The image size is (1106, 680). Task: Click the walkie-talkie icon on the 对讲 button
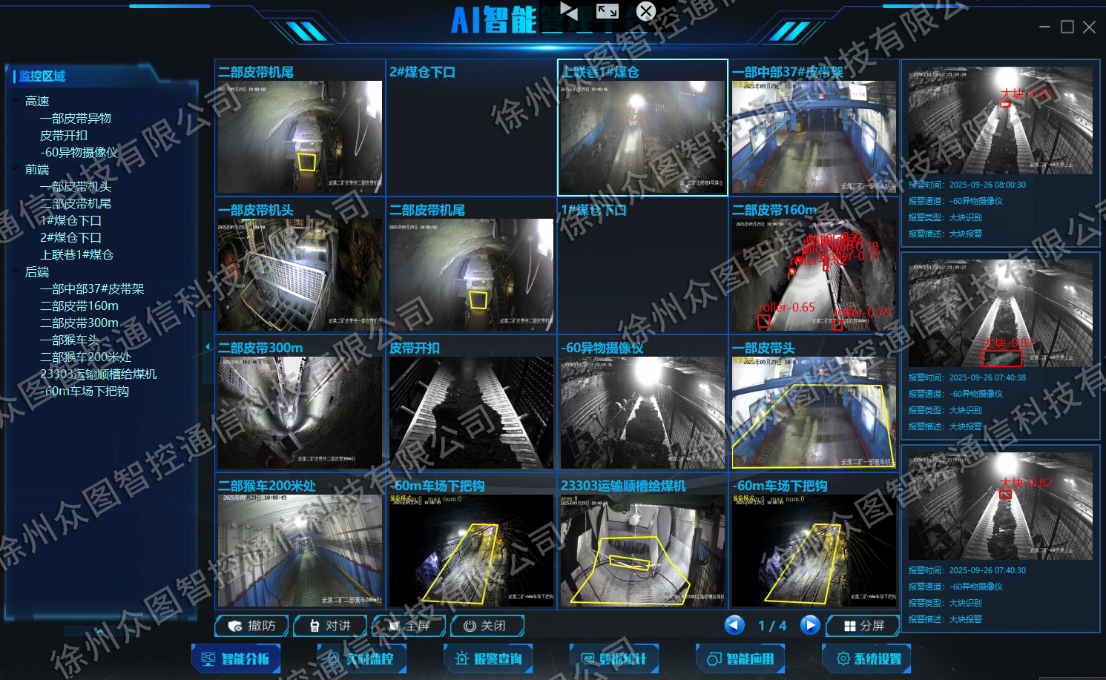pyautogui.click(x=315, y=626)
